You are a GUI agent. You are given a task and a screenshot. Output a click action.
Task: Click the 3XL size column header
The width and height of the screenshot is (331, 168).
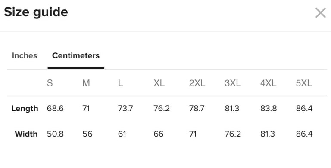click(x=233, y=83)
